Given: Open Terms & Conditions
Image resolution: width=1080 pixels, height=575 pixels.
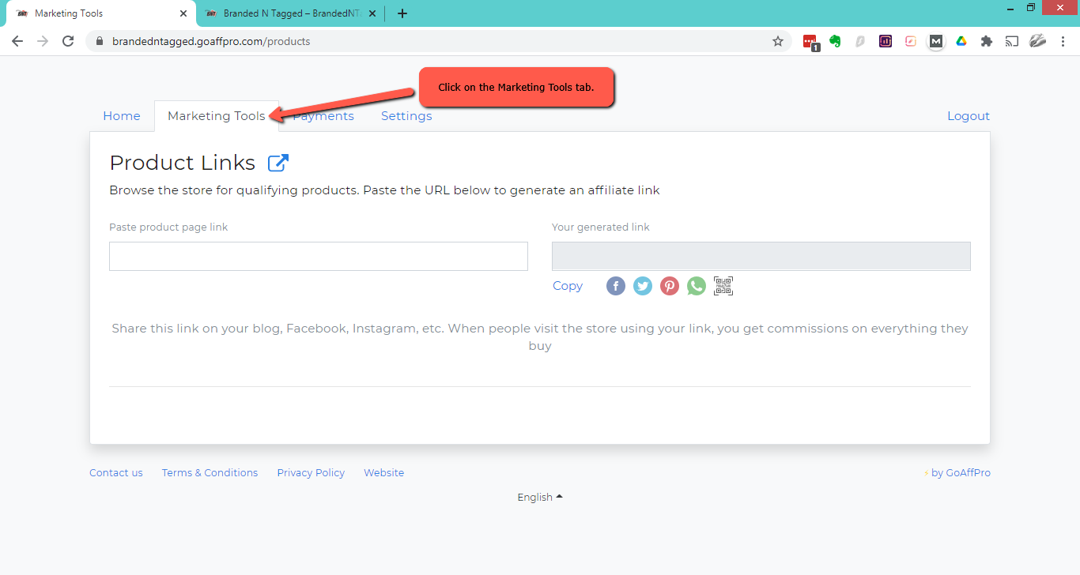Looking at the screenshot, I should (x=210, y=473).
